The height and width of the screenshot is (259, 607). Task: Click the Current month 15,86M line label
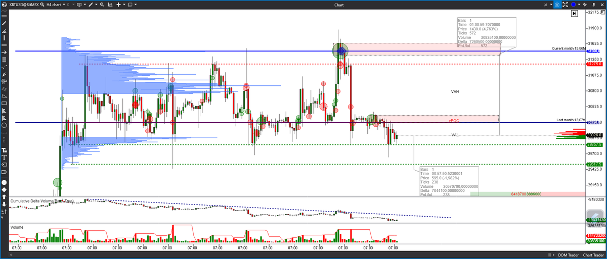pyautogui.click(x=569, y=48)
